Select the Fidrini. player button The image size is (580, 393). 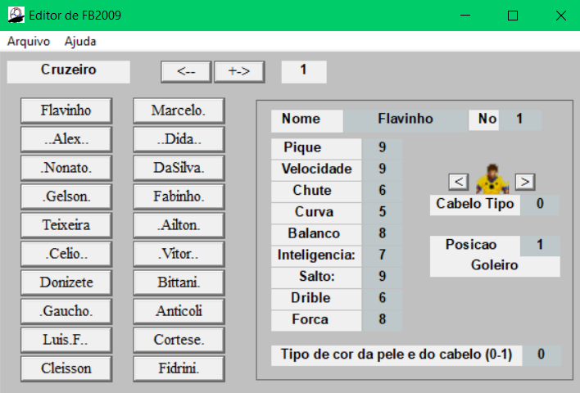pyautogui.click(x=179, y=368)
